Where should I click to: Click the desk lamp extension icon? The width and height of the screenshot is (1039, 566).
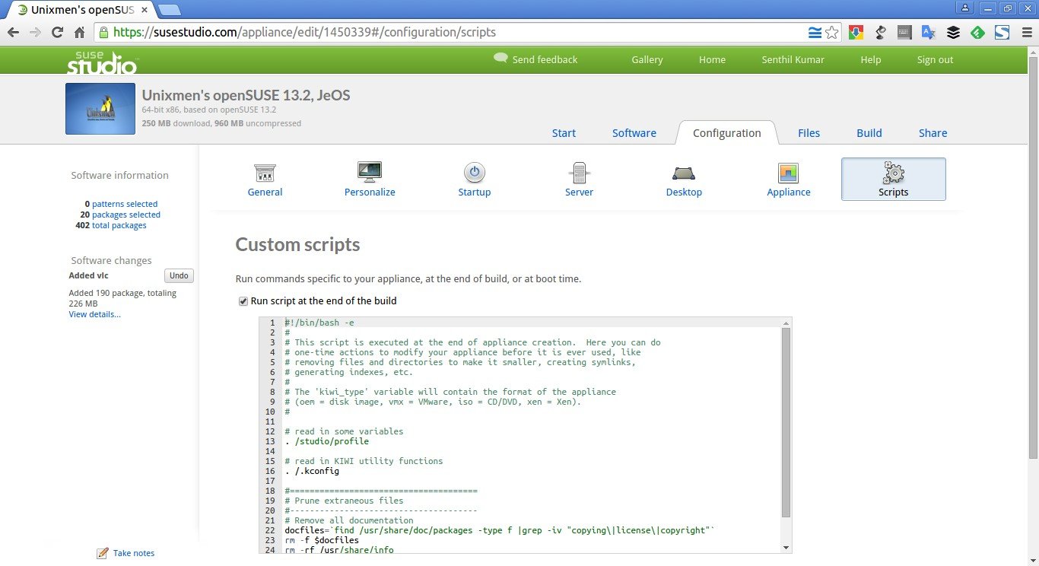pyautogui.click(x=880, y=32)
